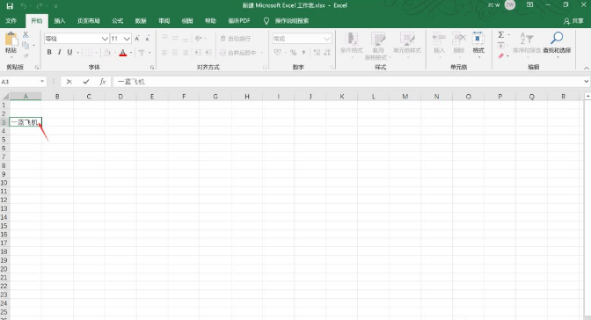Expand the formula bar chevron
591x320 pixels.
(x=586, y=82)
